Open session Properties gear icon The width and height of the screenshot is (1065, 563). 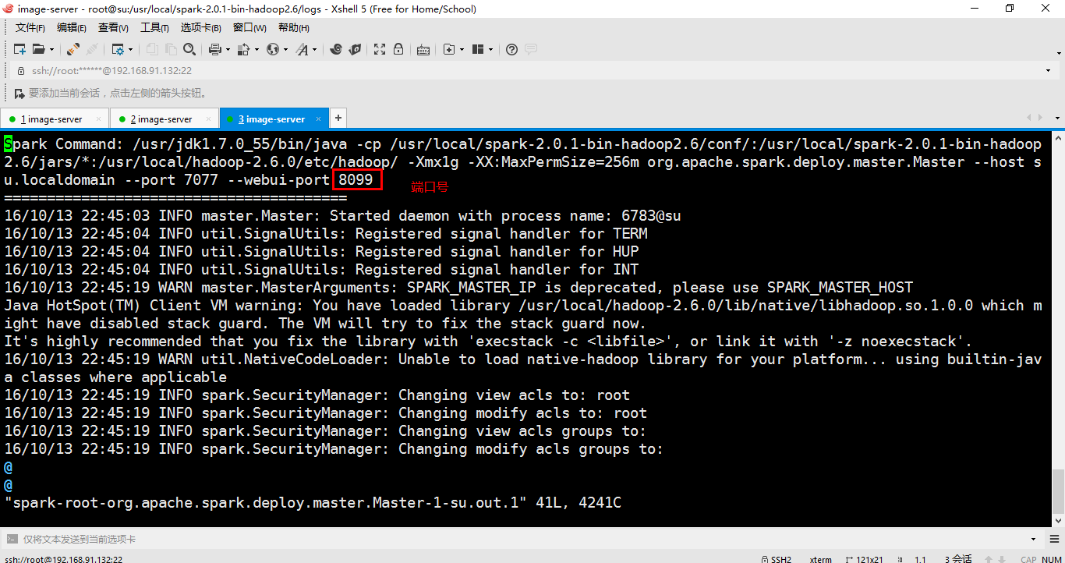click(118, 49)
